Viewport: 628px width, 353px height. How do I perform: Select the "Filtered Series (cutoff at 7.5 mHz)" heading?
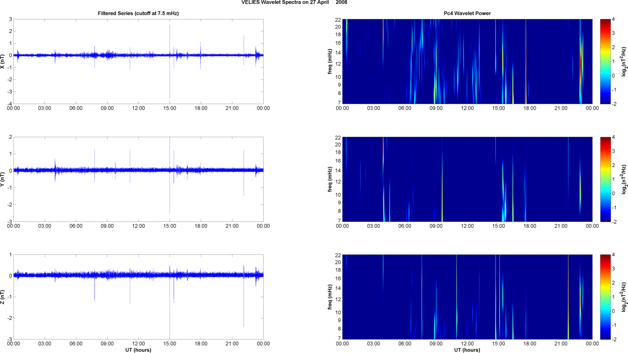(138, 13)
